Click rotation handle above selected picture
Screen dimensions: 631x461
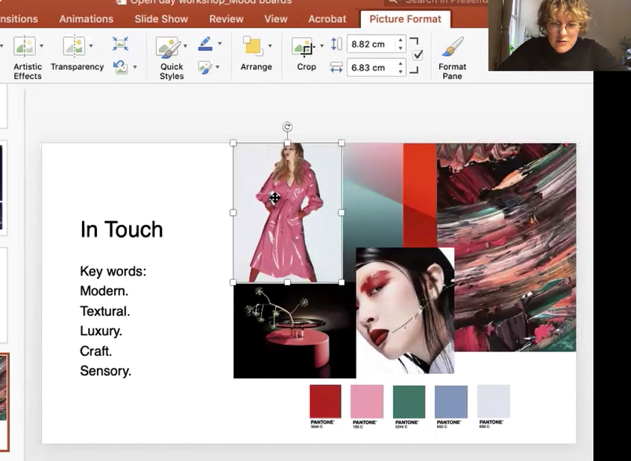(x=287, y=127)
